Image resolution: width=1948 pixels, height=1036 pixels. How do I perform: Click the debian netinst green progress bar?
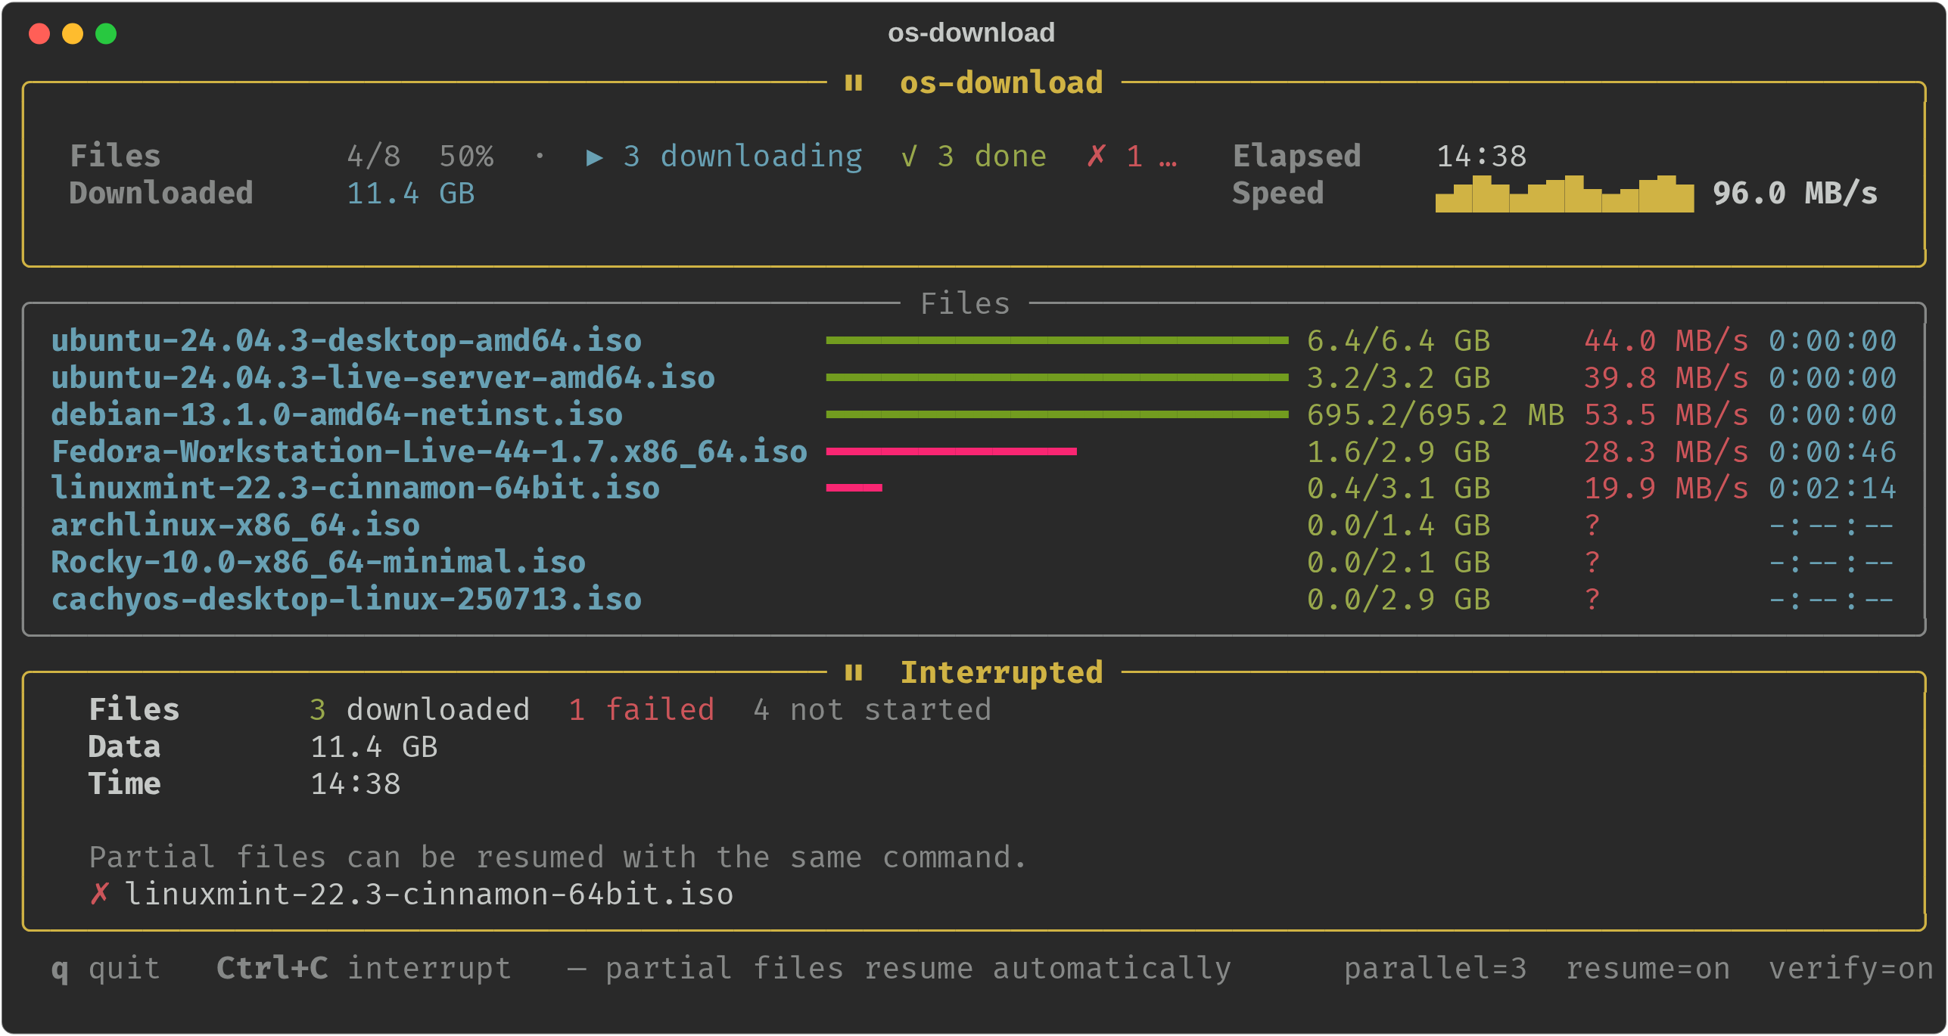tap(1057, 414)
